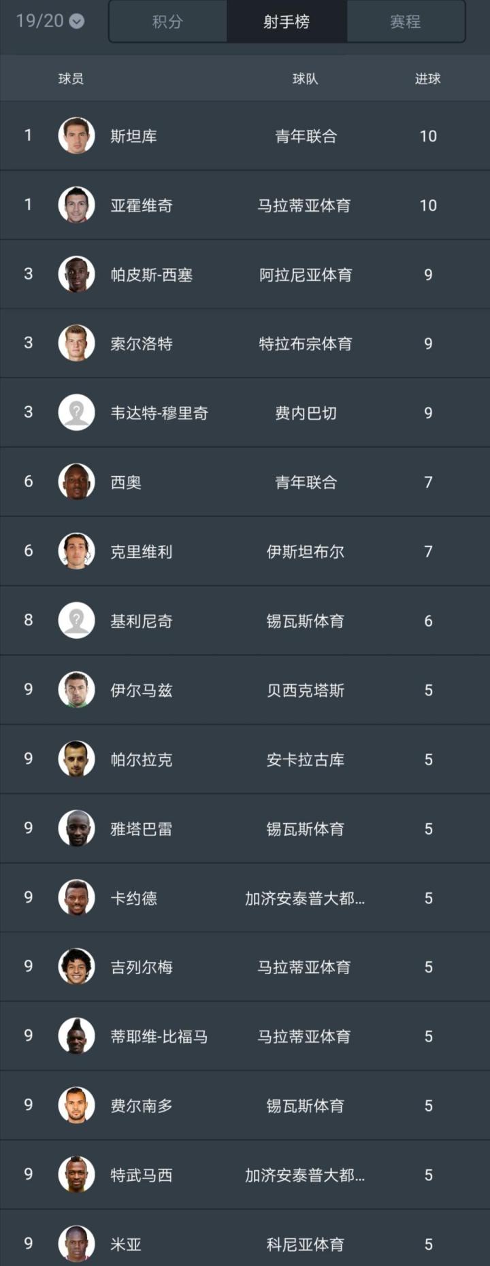Click the 球队 column header
This screenshot has height=1266, width=490.
point(306,79)
